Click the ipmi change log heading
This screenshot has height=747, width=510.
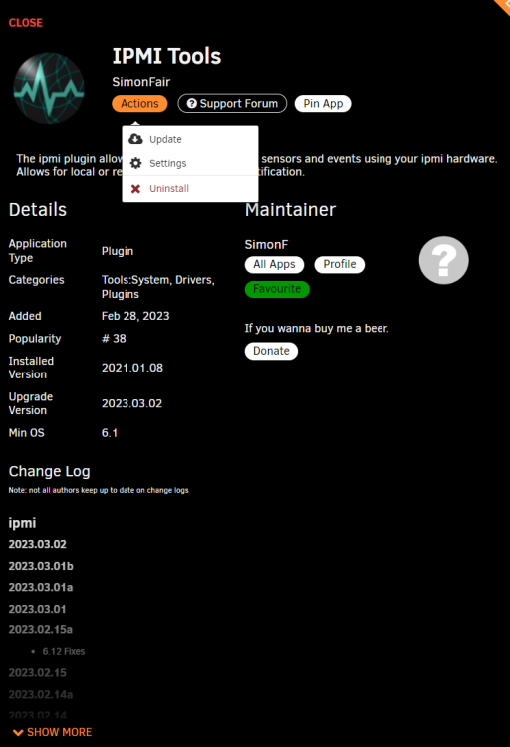22,523
